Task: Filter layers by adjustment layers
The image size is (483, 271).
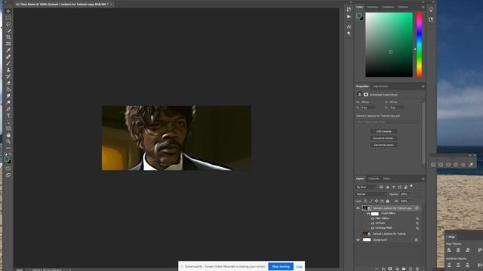Action: tap(387, 187)
